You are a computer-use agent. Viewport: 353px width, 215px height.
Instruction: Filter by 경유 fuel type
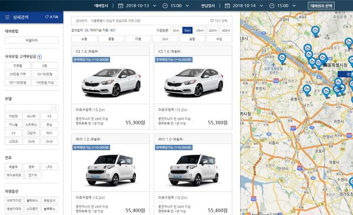tap(31, 167)
